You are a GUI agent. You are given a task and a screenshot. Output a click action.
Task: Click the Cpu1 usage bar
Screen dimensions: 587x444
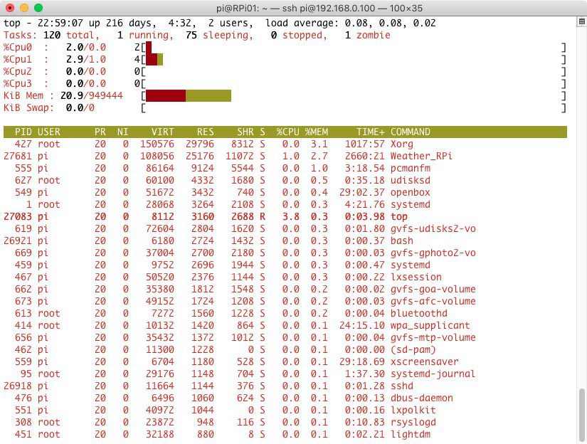[154, 60]
